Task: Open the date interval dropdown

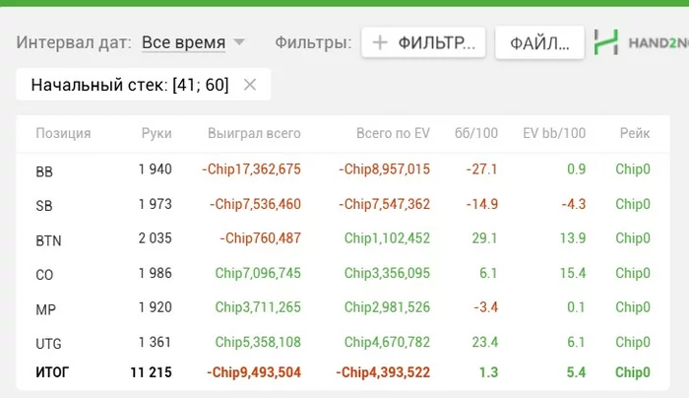Action: click(x=193, y=43)
